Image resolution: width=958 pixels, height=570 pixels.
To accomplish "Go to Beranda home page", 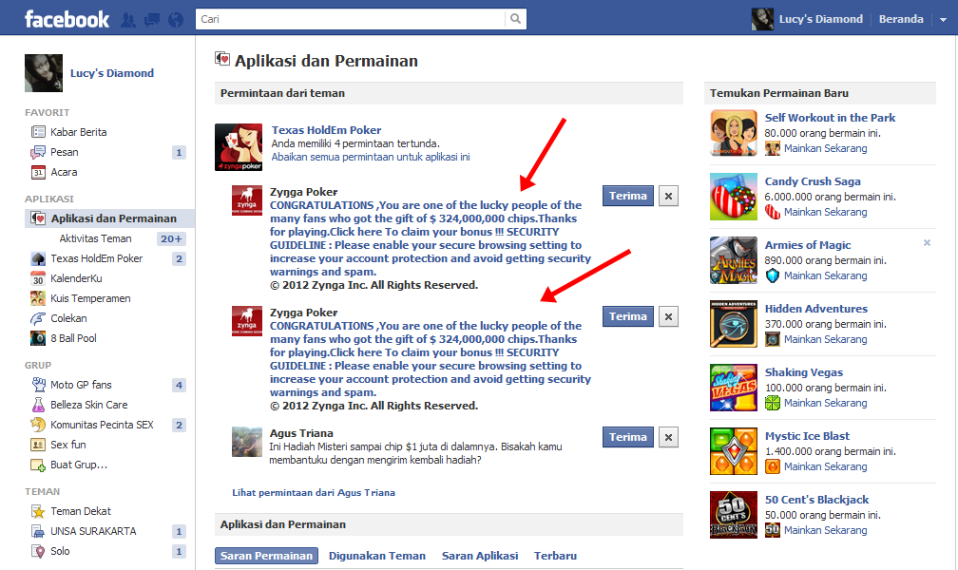I will click(901, 19).
